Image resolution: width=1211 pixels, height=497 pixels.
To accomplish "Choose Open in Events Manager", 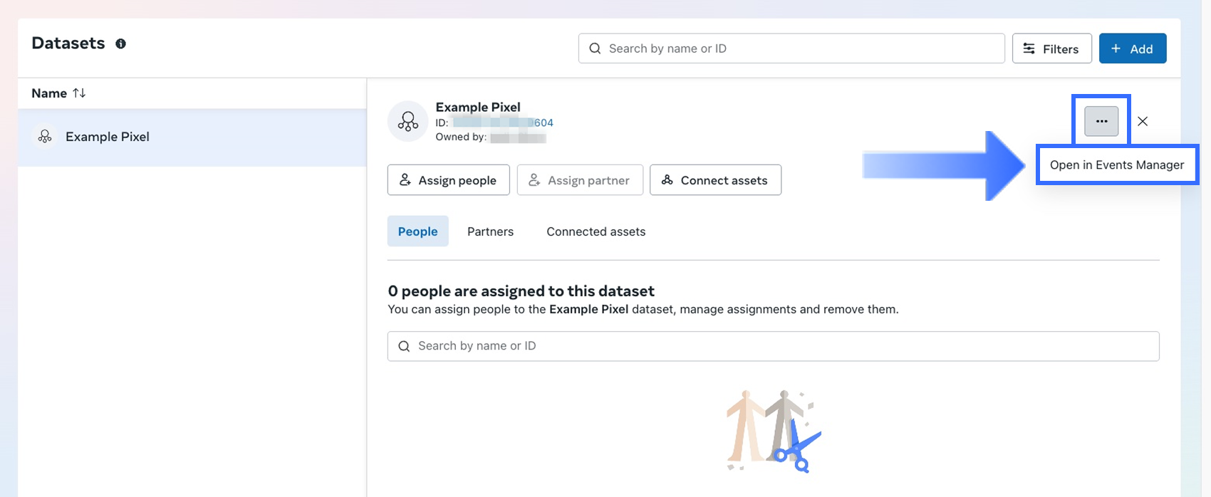I will click(x=1116, y=165).
